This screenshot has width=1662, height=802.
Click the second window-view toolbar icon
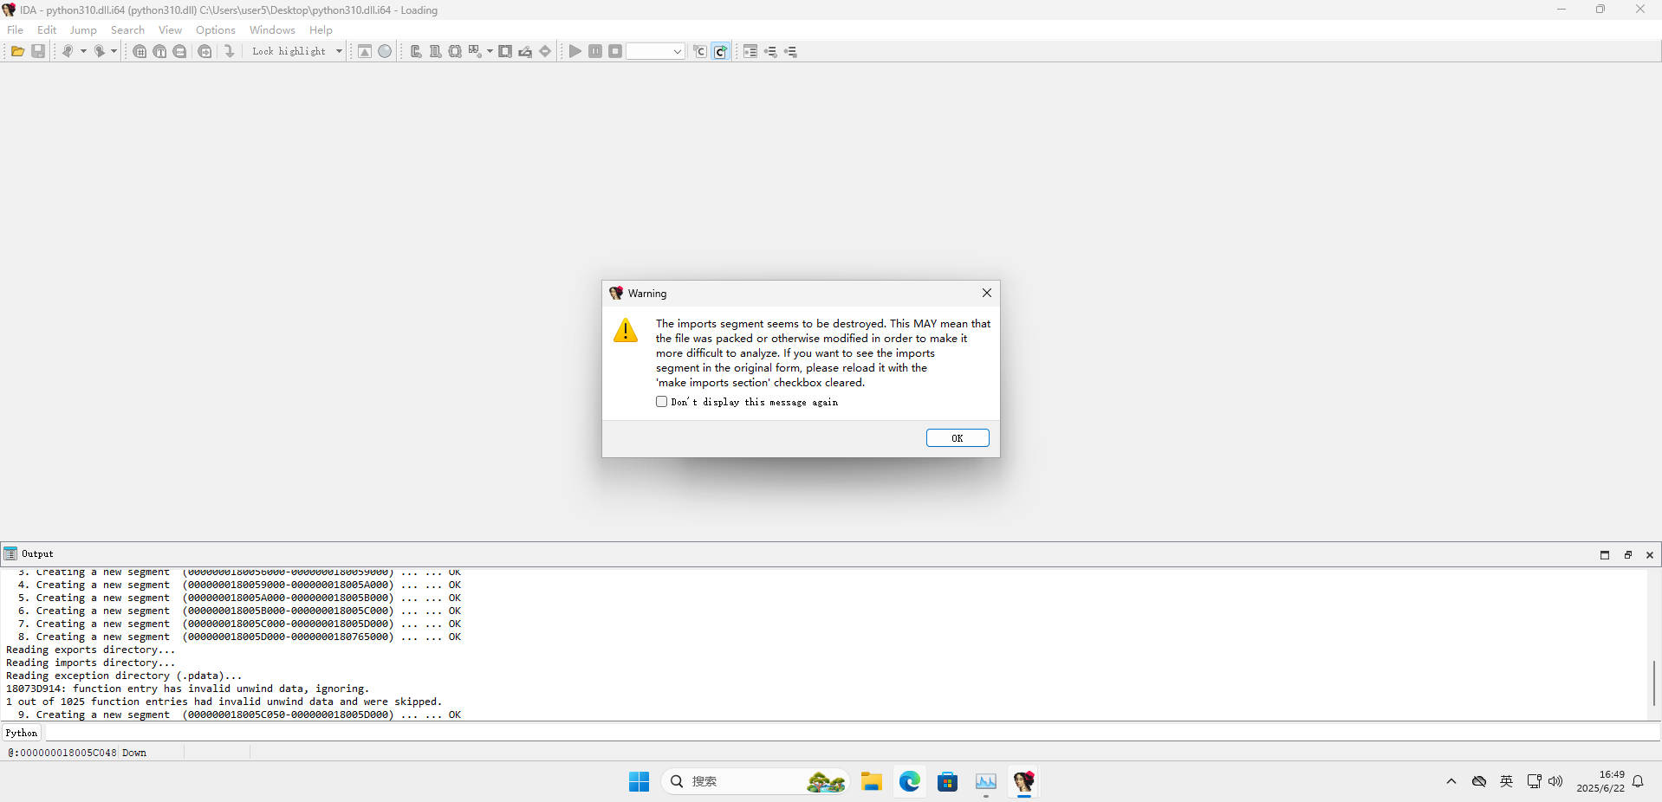click(435, 51)
